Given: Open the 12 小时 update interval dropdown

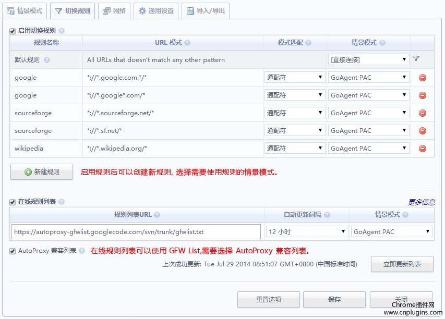Looking at the screenshot, I should click(x=307, y=231).
